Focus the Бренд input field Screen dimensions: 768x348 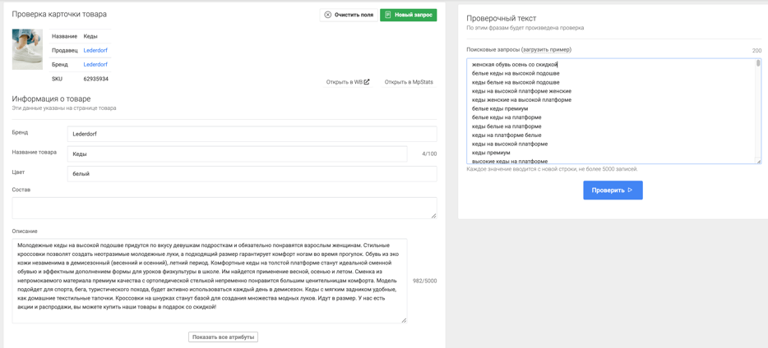(x=252, y=134)
